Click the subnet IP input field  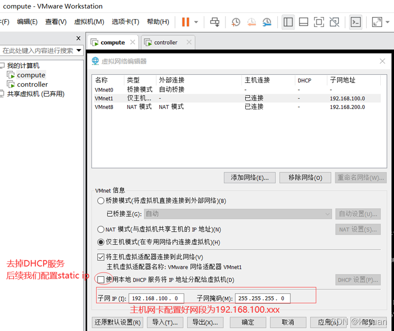pyautogui.click(x=157, y=299)
